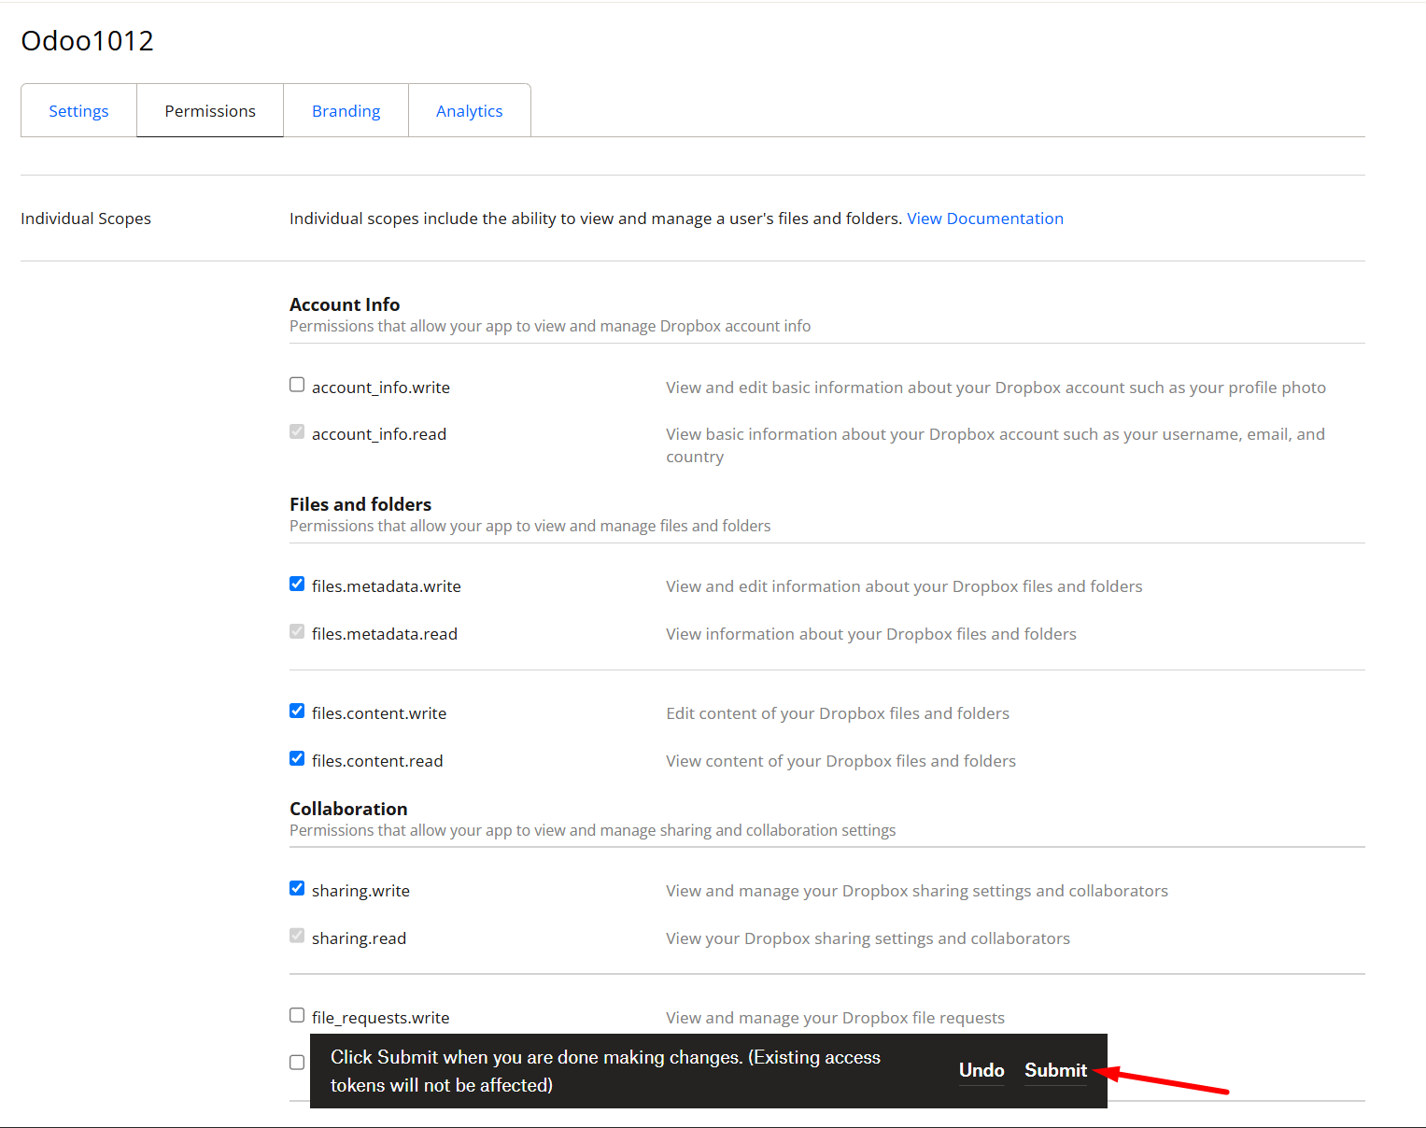Screen dimensions: 1426x1128
Task: Switch to the Branding tab
Action: [346, 111]
